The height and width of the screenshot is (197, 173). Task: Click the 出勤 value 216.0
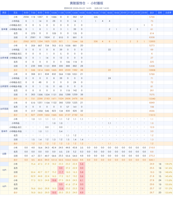click(x=152, y=148)
